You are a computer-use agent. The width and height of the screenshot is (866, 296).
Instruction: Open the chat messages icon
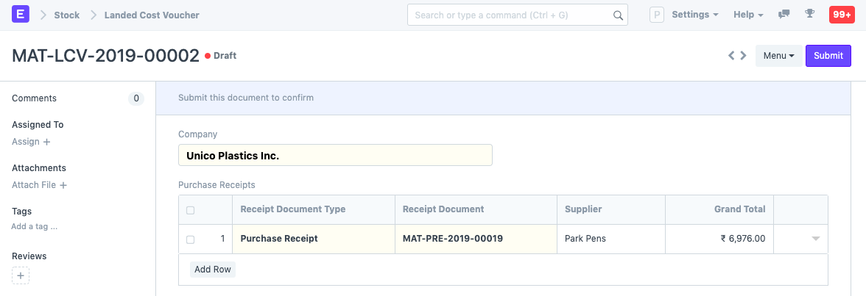pyautogui.click(x=784, y=15)
